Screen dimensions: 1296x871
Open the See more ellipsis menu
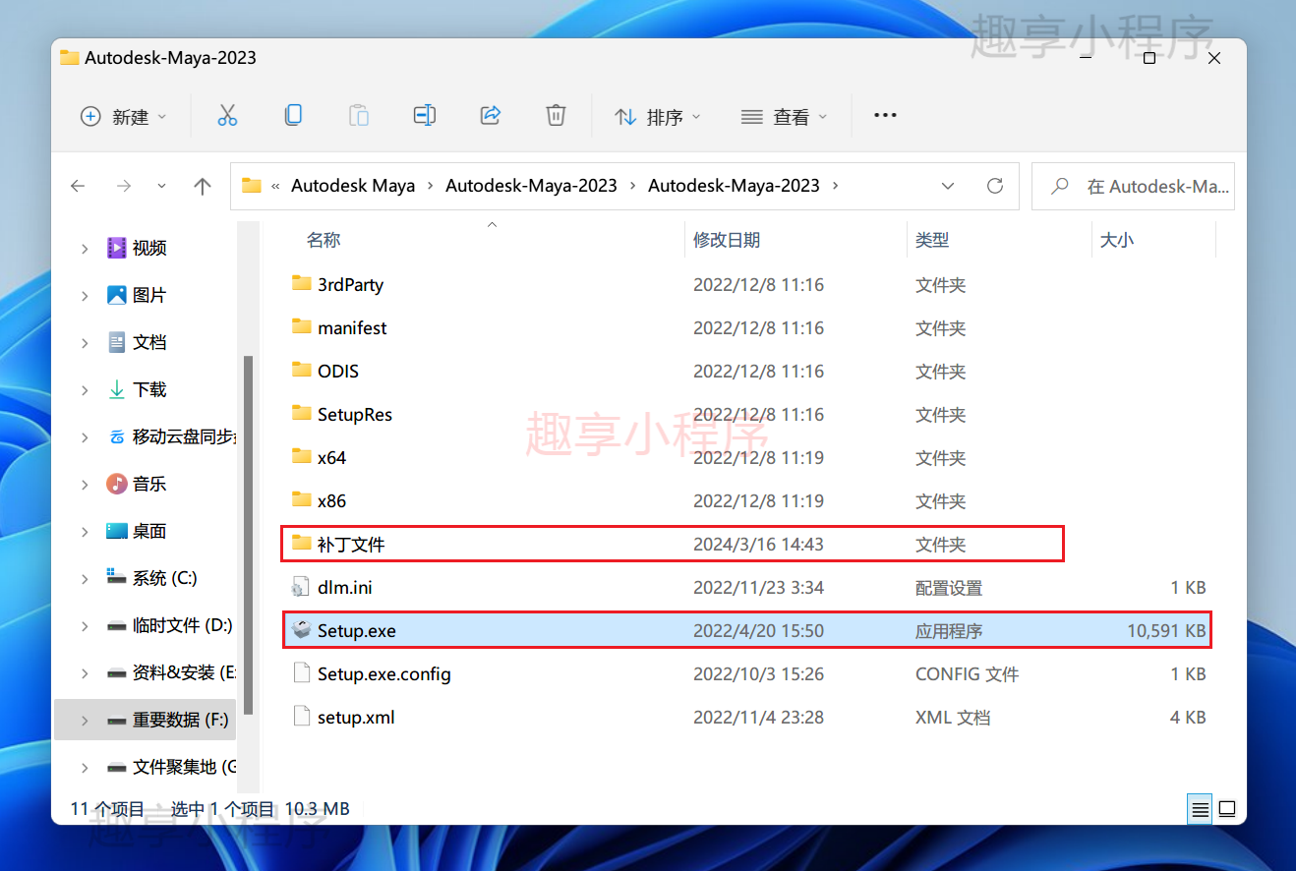(885, 116)
